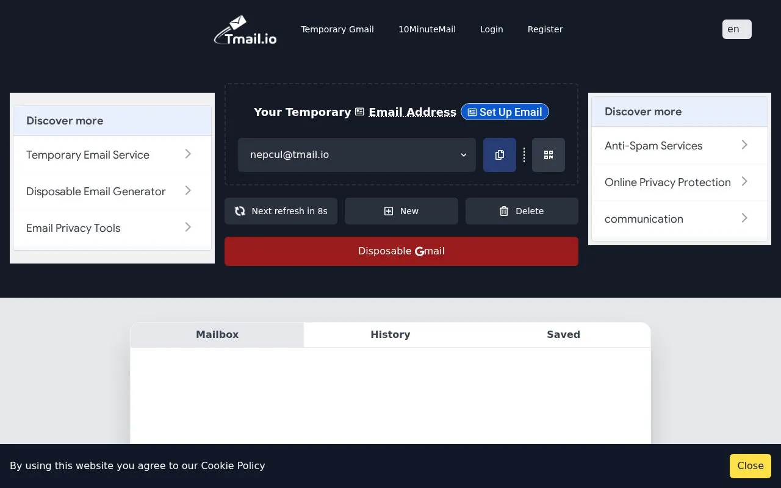This screenshot has width=781, height=488.
Task: Click the refresh arrows icon
Action: coord(240,211)
